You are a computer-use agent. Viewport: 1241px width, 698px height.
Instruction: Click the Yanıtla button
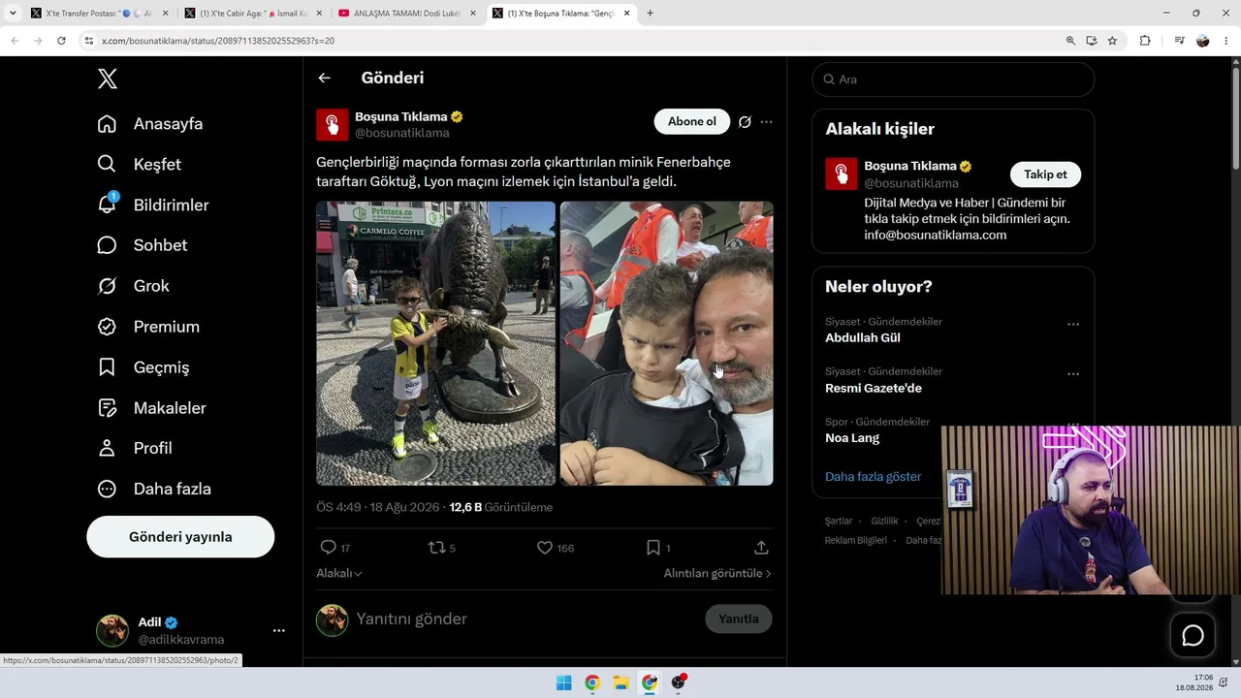tap(739, 619)
